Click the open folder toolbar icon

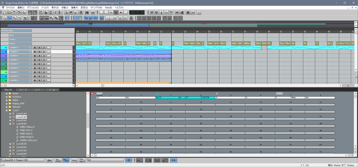(9, 12)
